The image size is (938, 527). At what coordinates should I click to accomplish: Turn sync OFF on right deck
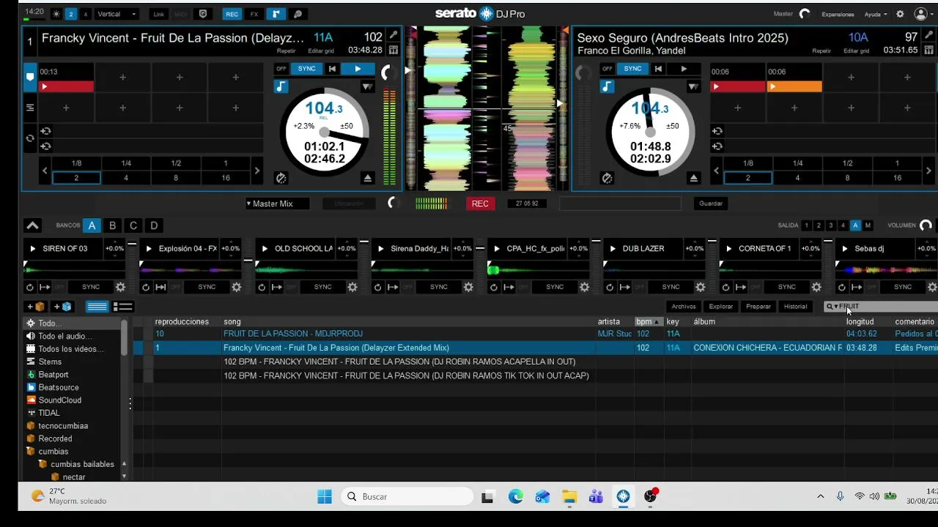point(607,69)
